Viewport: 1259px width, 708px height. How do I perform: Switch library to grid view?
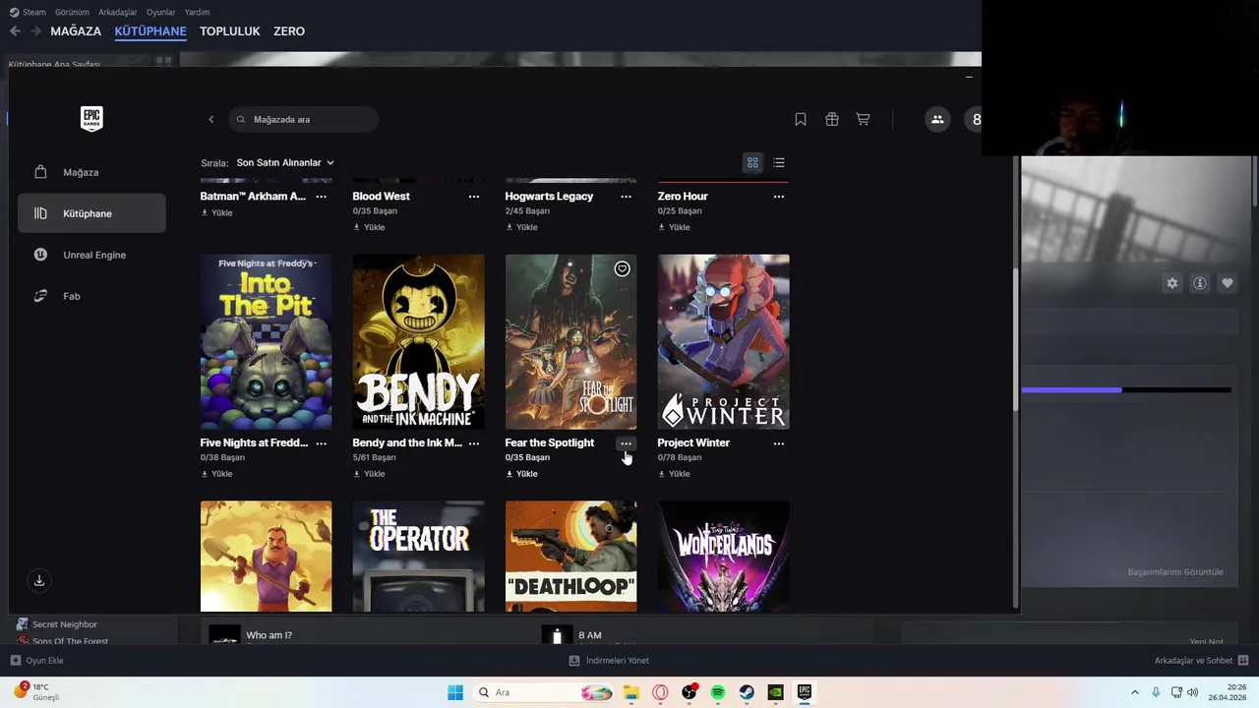[752, 162]
